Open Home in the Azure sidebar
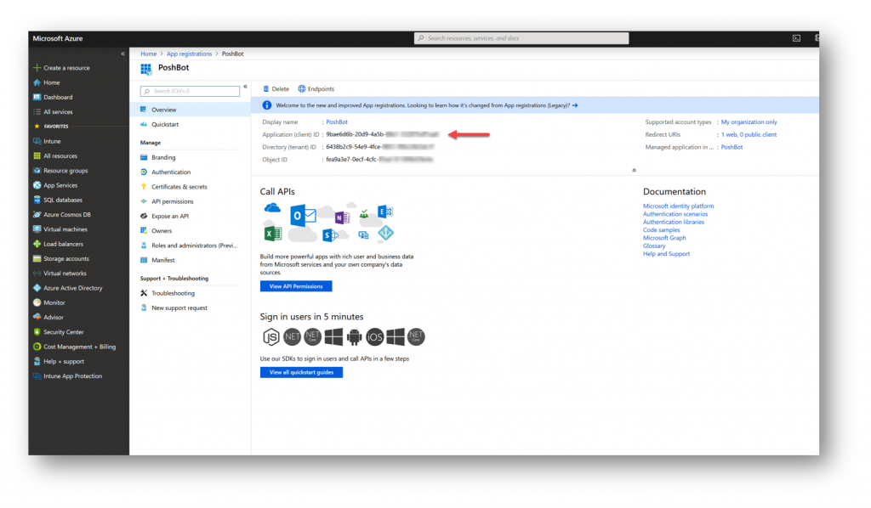The height and width of the screenshot is (508, 871). [x=51, y=82]
